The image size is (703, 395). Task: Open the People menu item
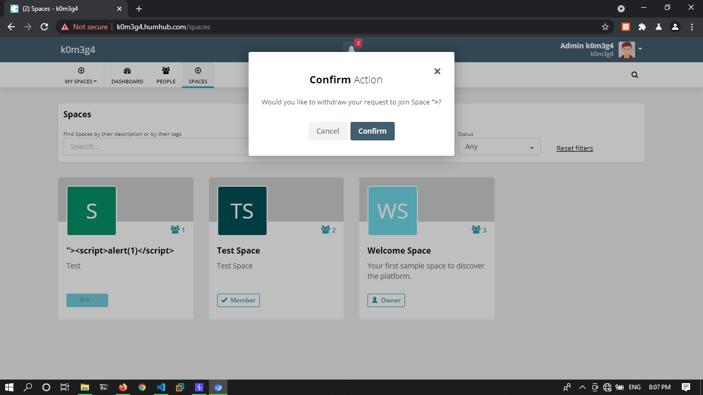pos(166,75)
